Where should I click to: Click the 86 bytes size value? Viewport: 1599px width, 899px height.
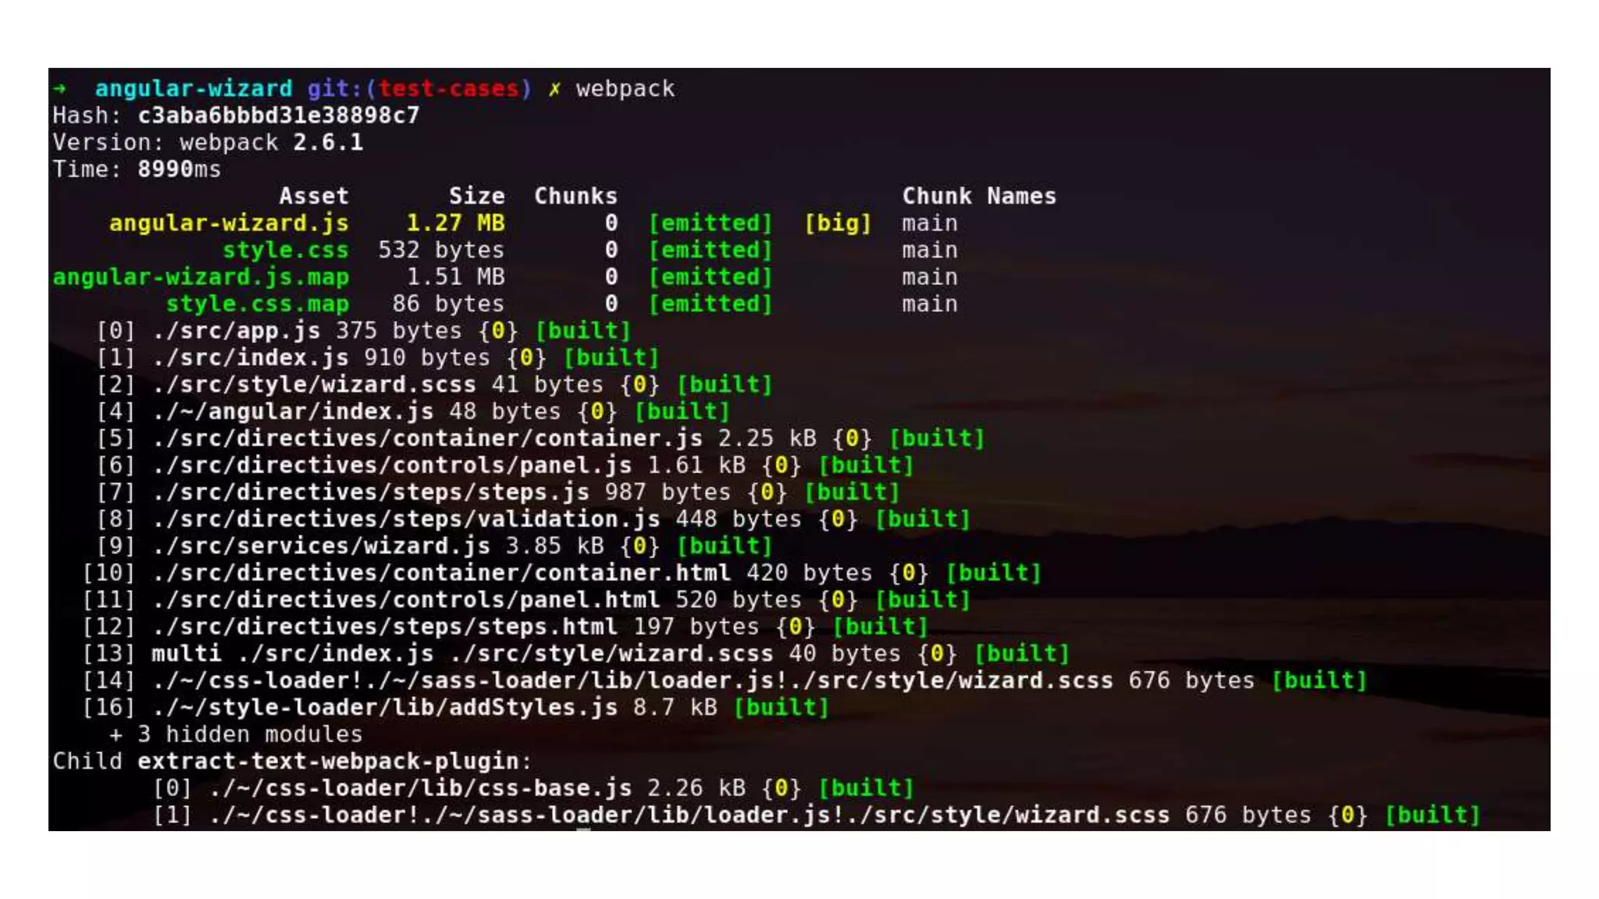point(448,304)
